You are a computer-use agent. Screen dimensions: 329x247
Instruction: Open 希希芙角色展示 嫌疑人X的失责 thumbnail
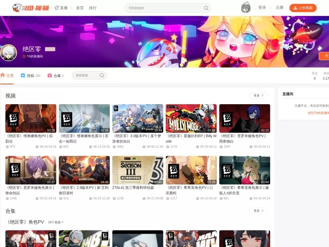(x=245, y=170)
